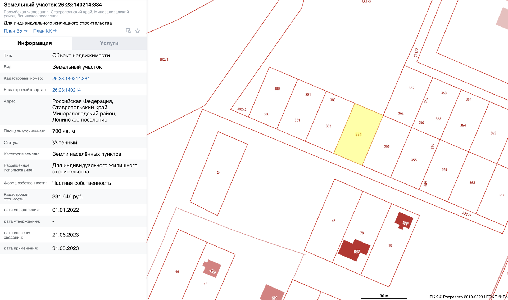This screenshot has width=508, height=300.
Task: Open cadastral number 26:23:140214:384 link
Action: pos(71,79)
